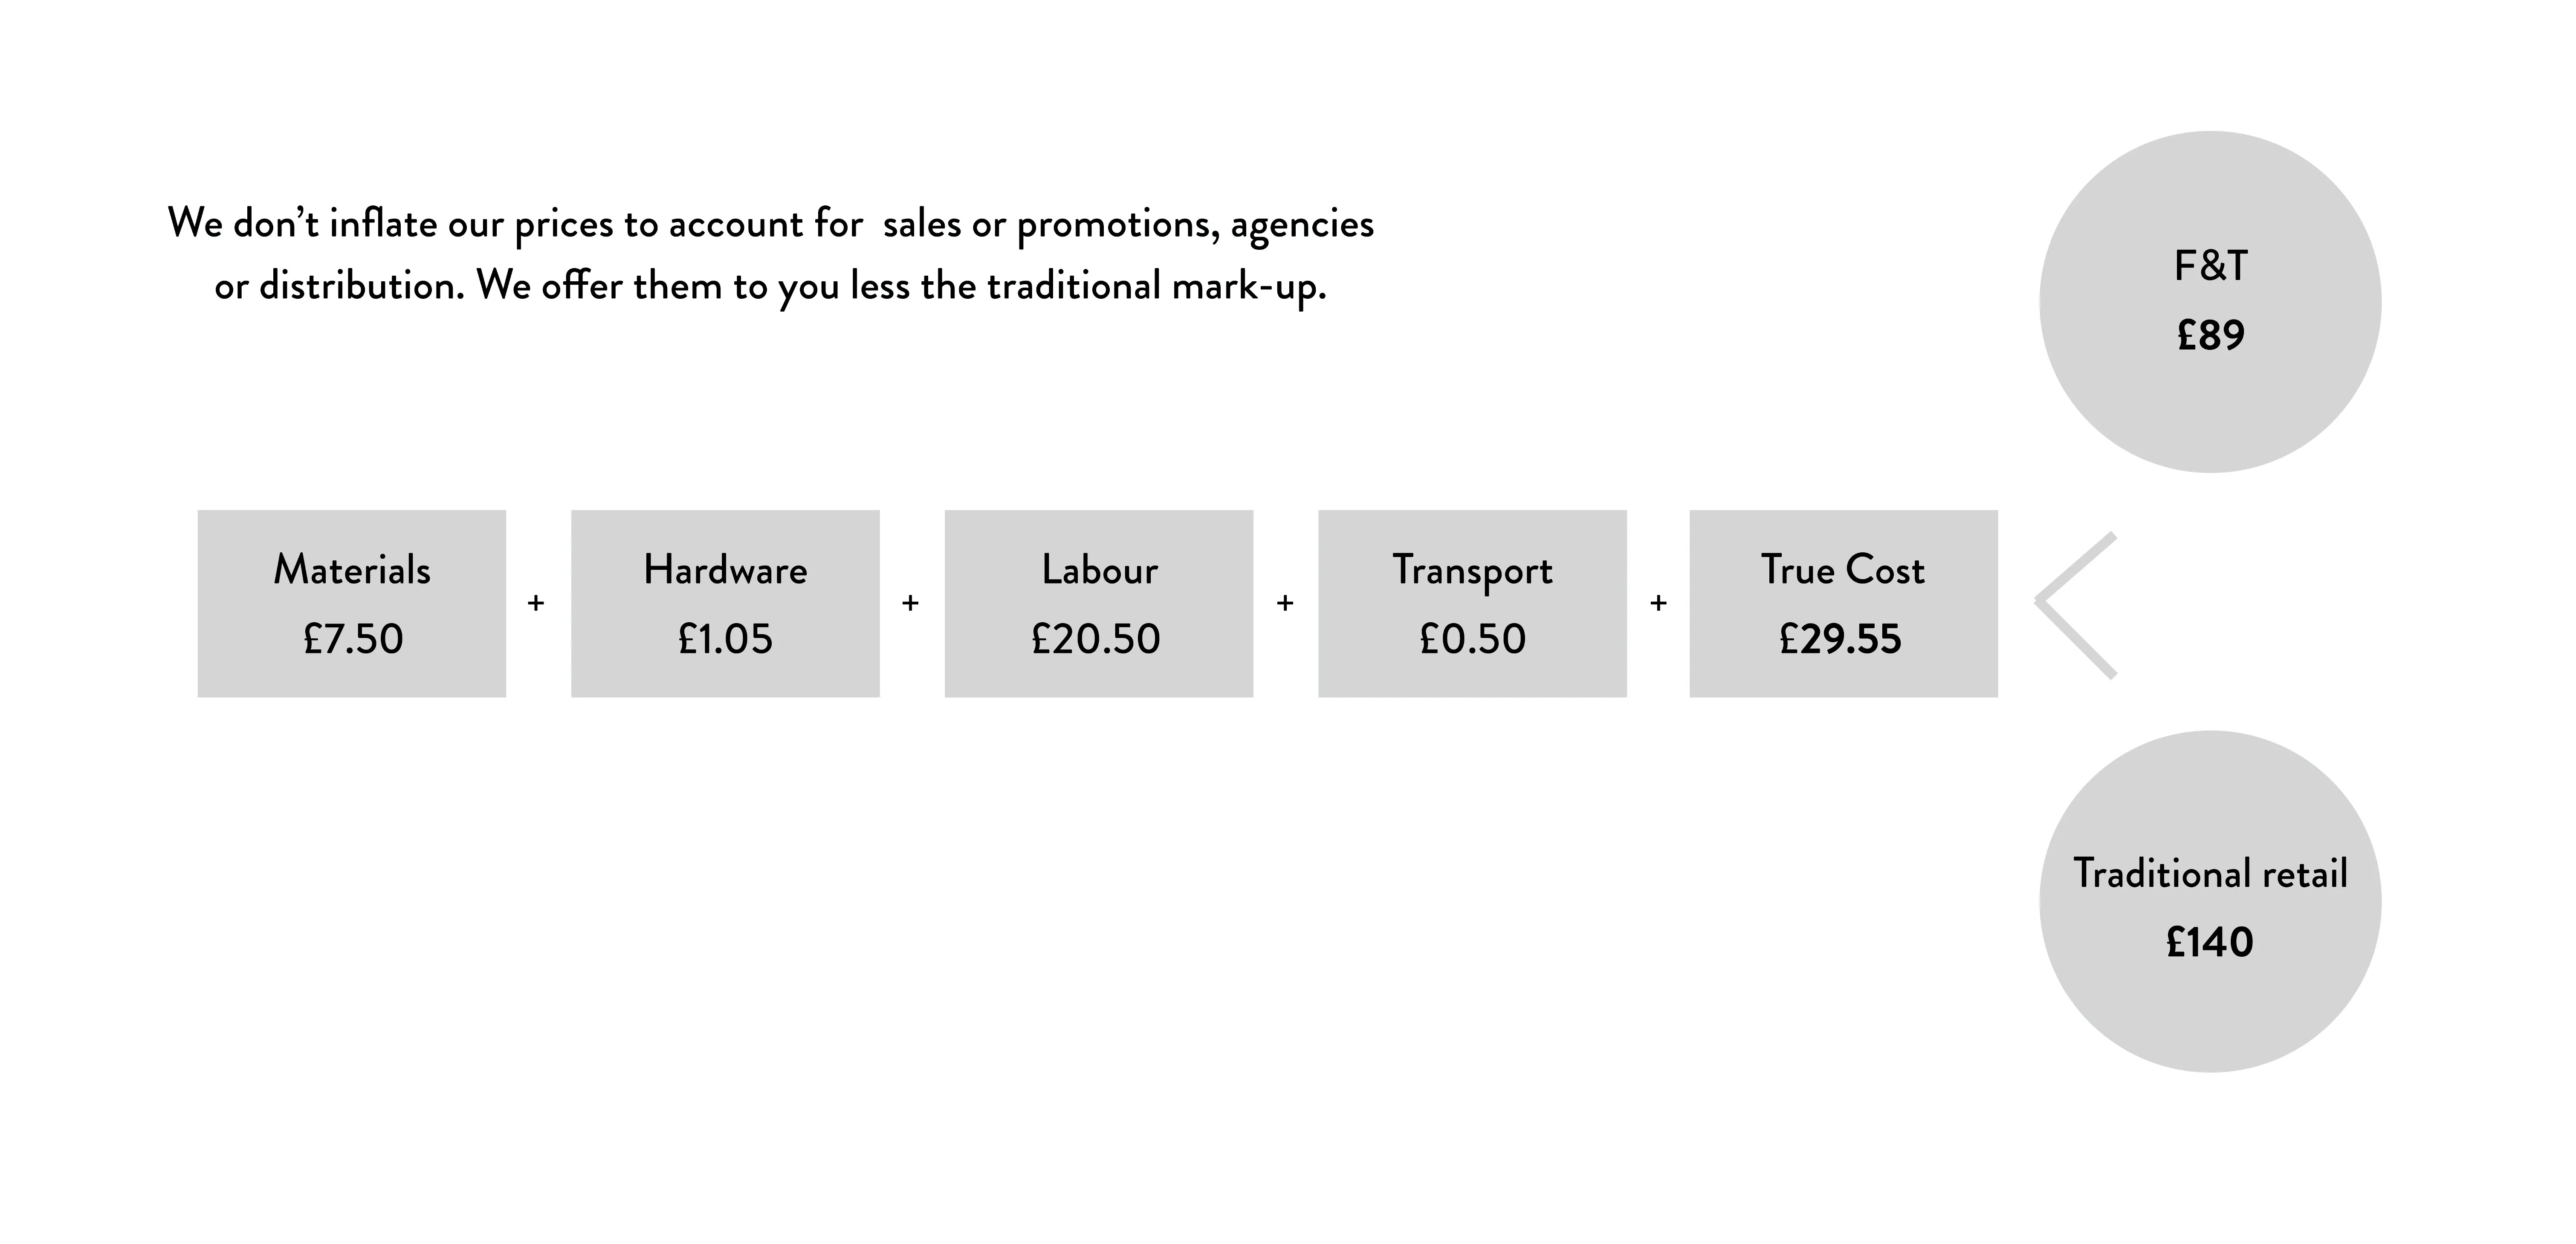
Task: Select the £1.05 hardware price
Action: [725, 638]
